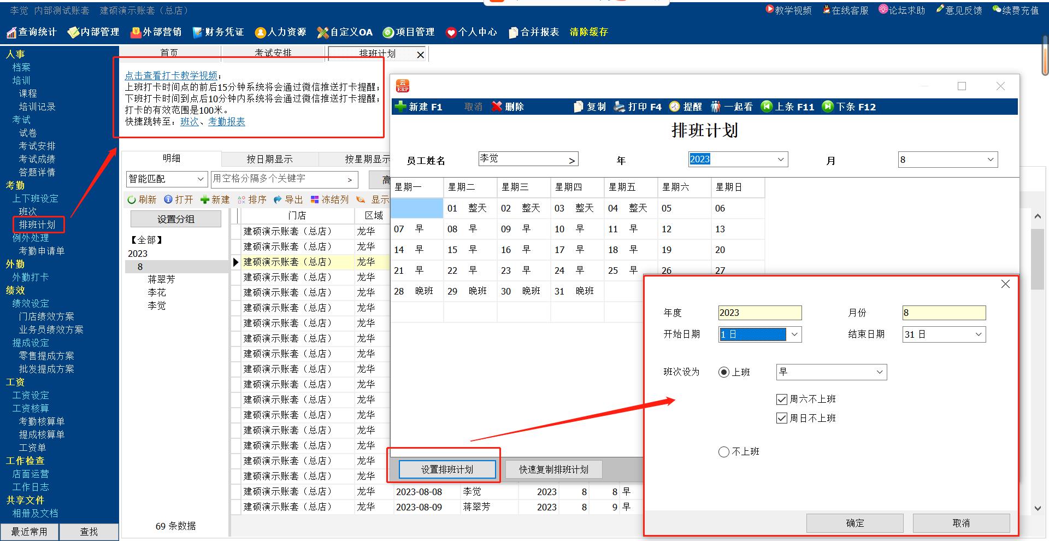Open the 班次 早 dropdown

click(880, 372)
